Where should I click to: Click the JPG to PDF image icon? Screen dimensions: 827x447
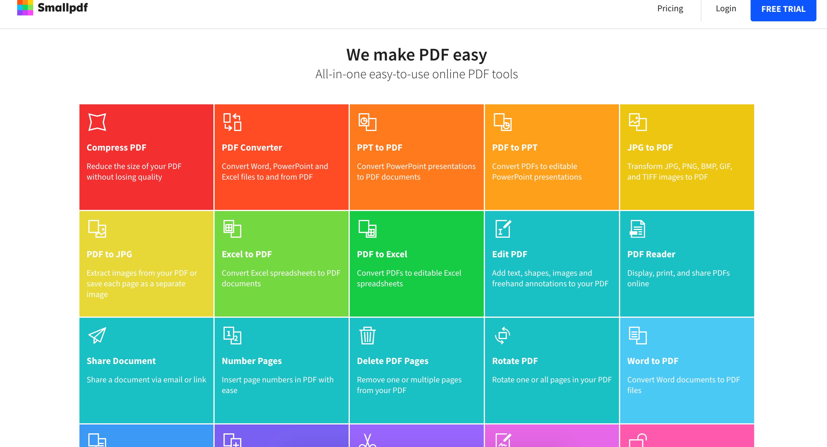click(x=638, y=122)
